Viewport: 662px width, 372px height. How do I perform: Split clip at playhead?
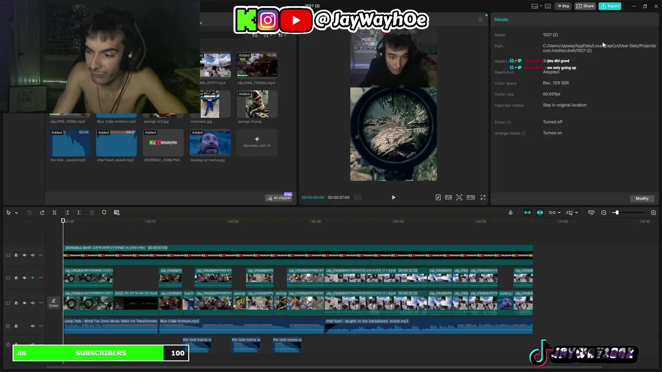click(x=54, y=212)
